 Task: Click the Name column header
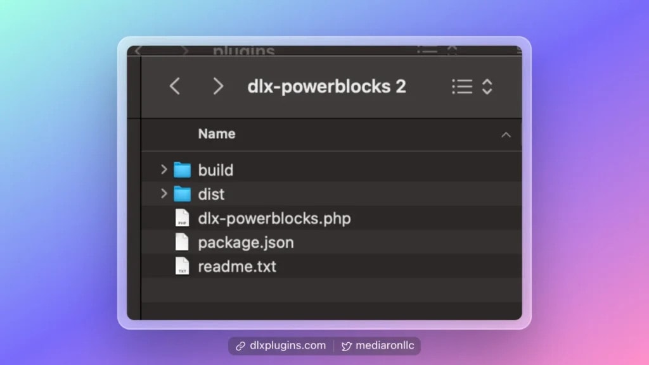216,134
